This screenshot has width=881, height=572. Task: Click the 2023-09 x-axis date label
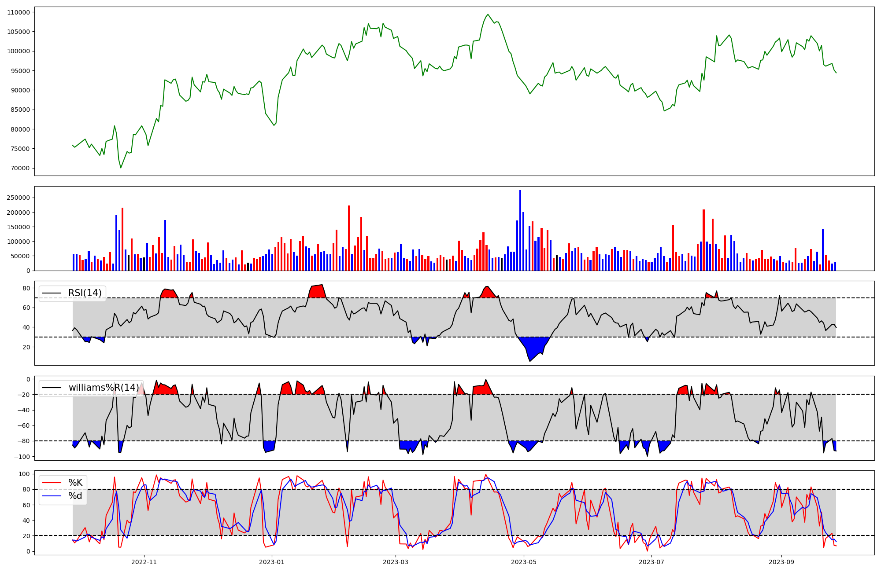coord(781,562)
